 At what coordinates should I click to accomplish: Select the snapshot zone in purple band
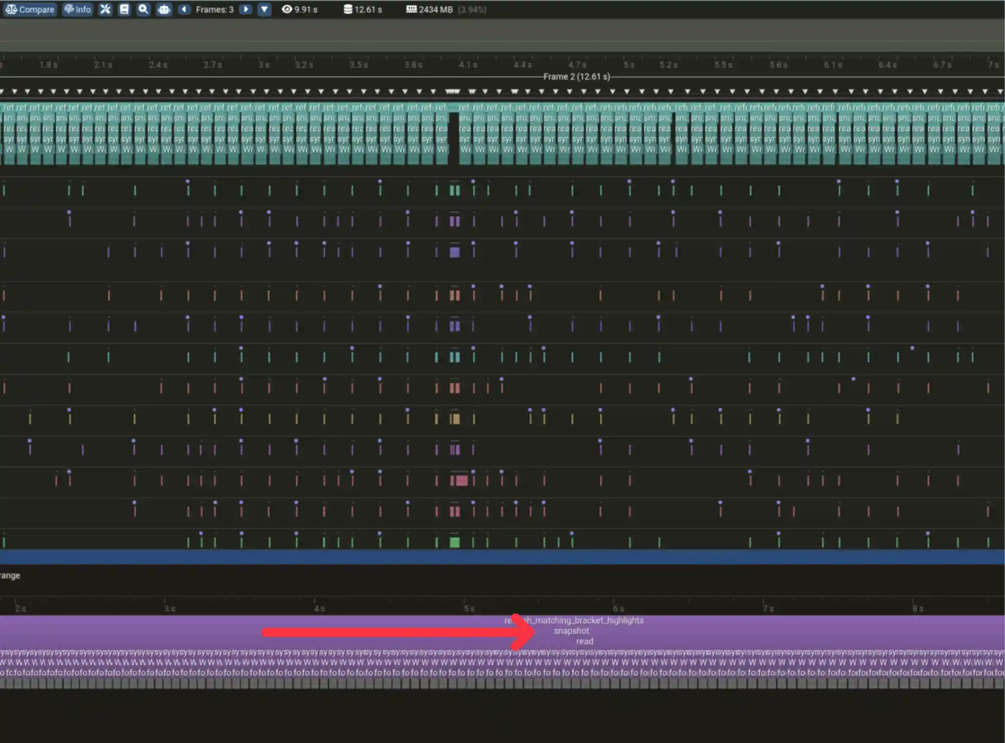click(571, 631)
